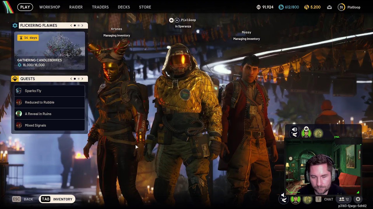Click Managing Inventory status under Mossy
Image resolution: width=373 pixels, height=209 pixels.
pyautogui.click(x=247, y=39)
